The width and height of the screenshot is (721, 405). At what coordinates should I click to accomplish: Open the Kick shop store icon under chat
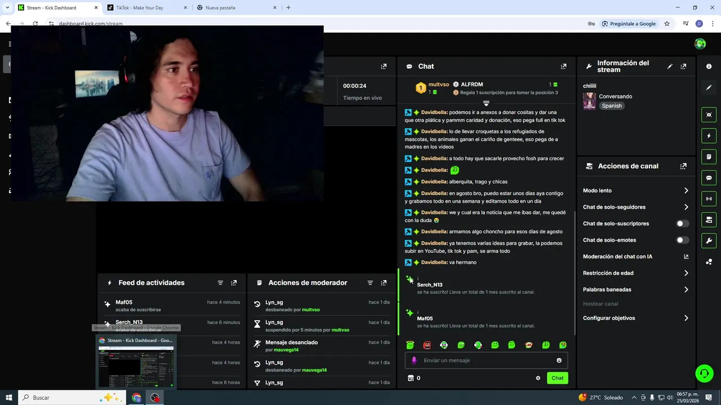pos(411,378)
